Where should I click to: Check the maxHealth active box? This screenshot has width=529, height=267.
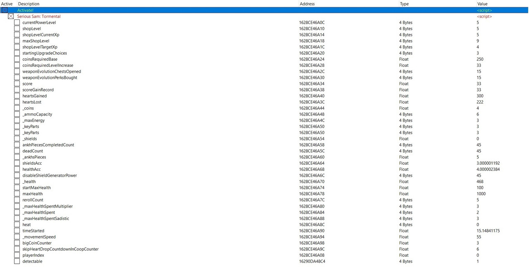tap(17, 194)
